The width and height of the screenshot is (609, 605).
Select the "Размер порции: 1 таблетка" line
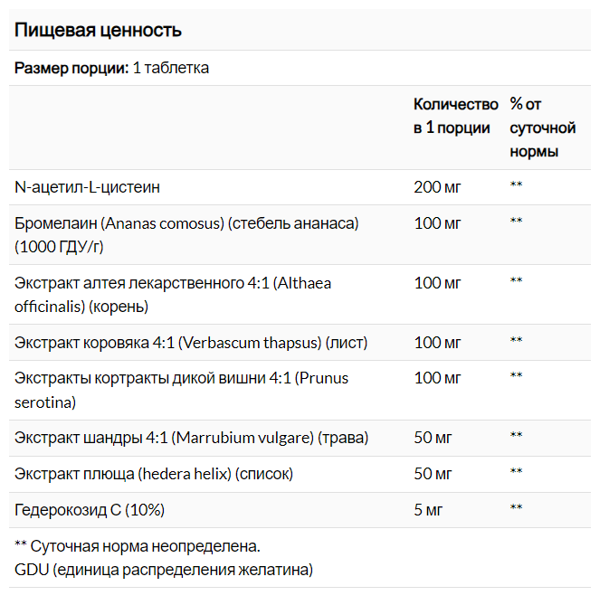111,68
